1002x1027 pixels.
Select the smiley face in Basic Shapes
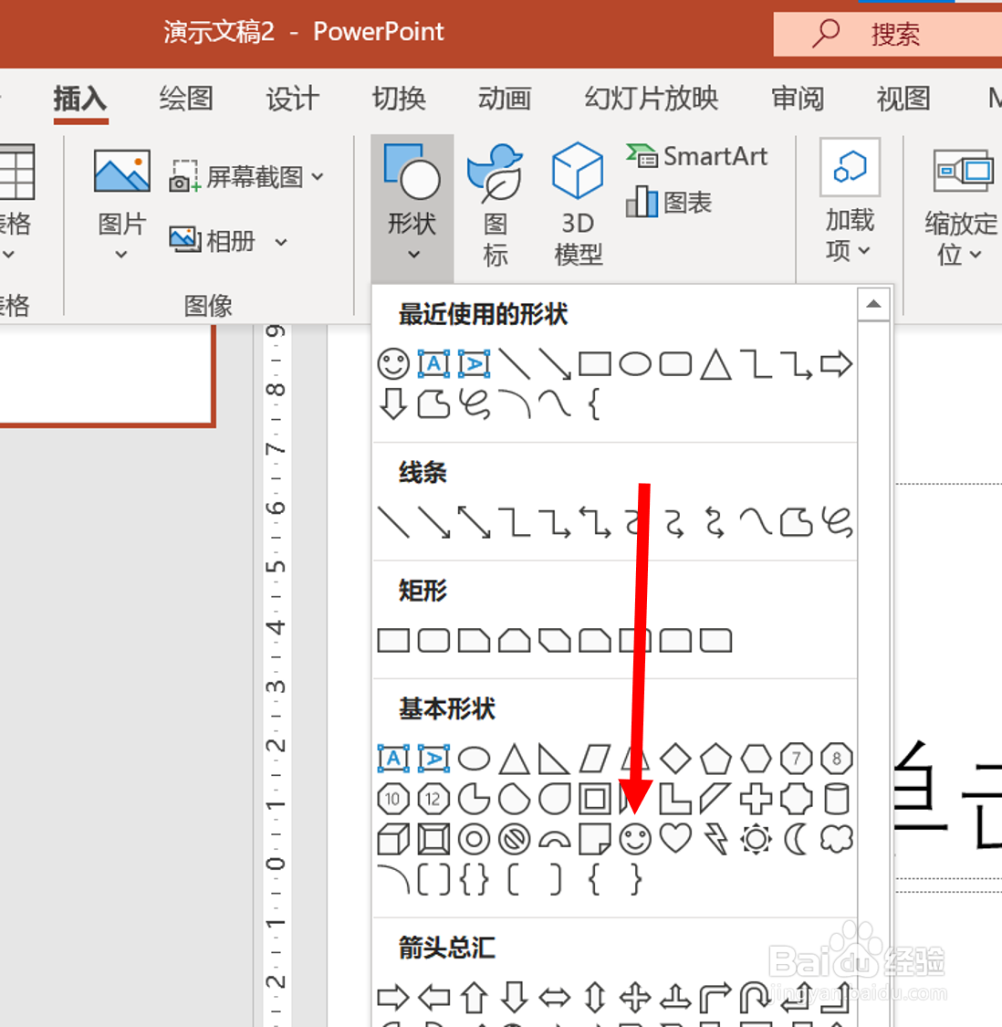[x=635, y=839]
